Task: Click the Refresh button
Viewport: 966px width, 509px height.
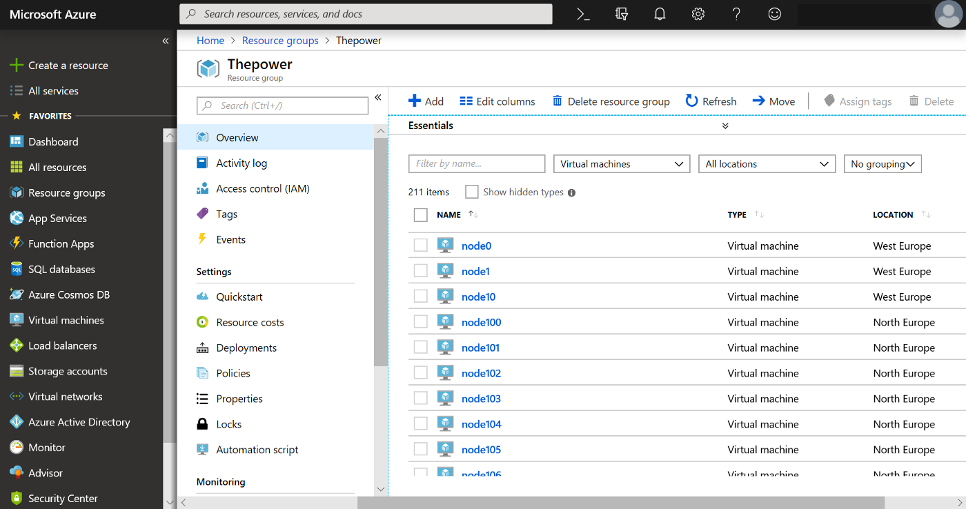Action: (711, 101)
